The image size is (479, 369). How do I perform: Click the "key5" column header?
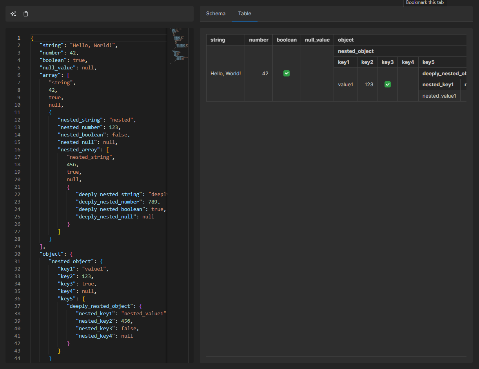tap(428, 62)
